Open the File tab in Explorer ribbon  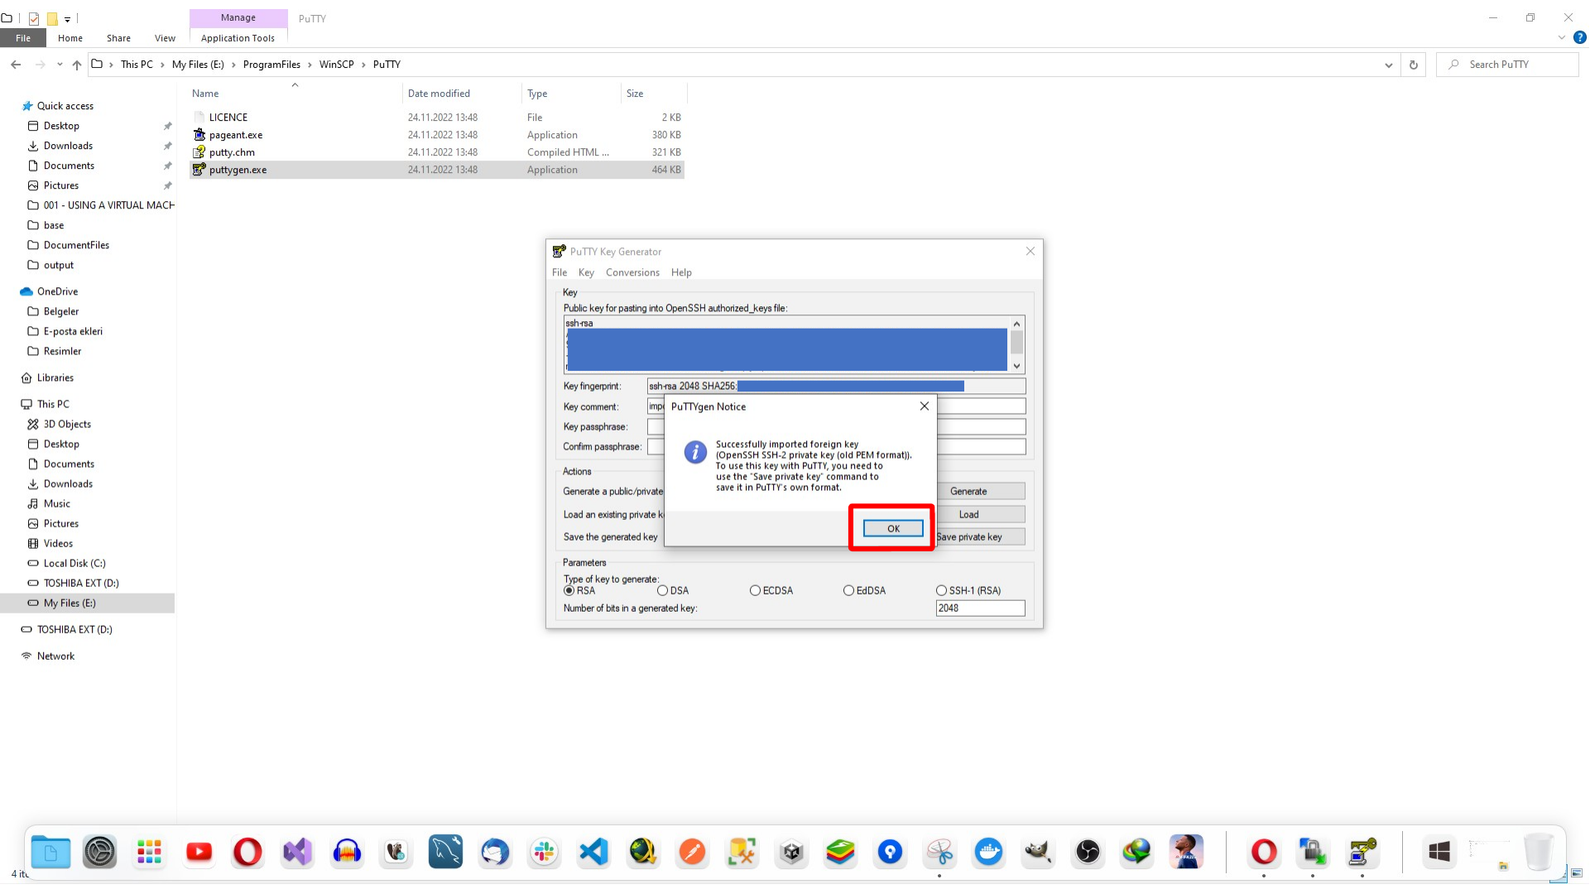23,38
